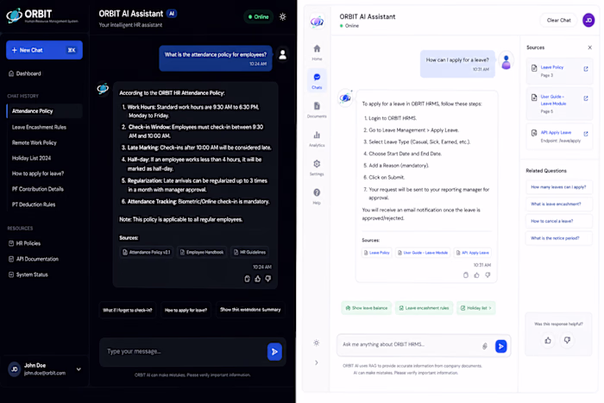Image resolution: width=604 pixels, height=403 pixels.
Task: Click user avatar next to attendance question
Action: 282,54
